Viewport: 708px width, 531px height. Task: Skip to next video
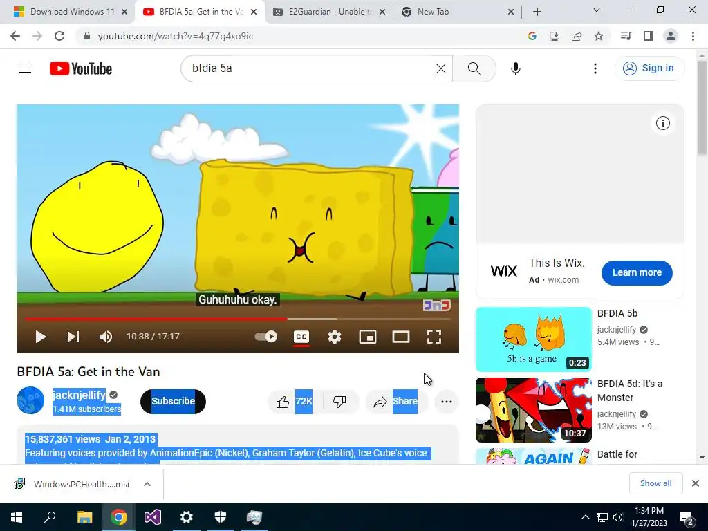(73, 337)
